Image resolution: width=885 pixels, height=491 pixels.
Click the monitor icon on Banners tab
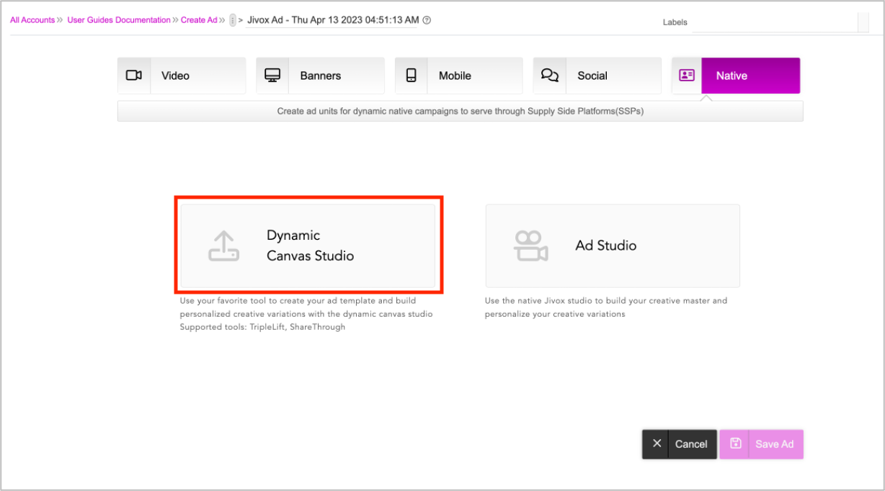(272, 76)
